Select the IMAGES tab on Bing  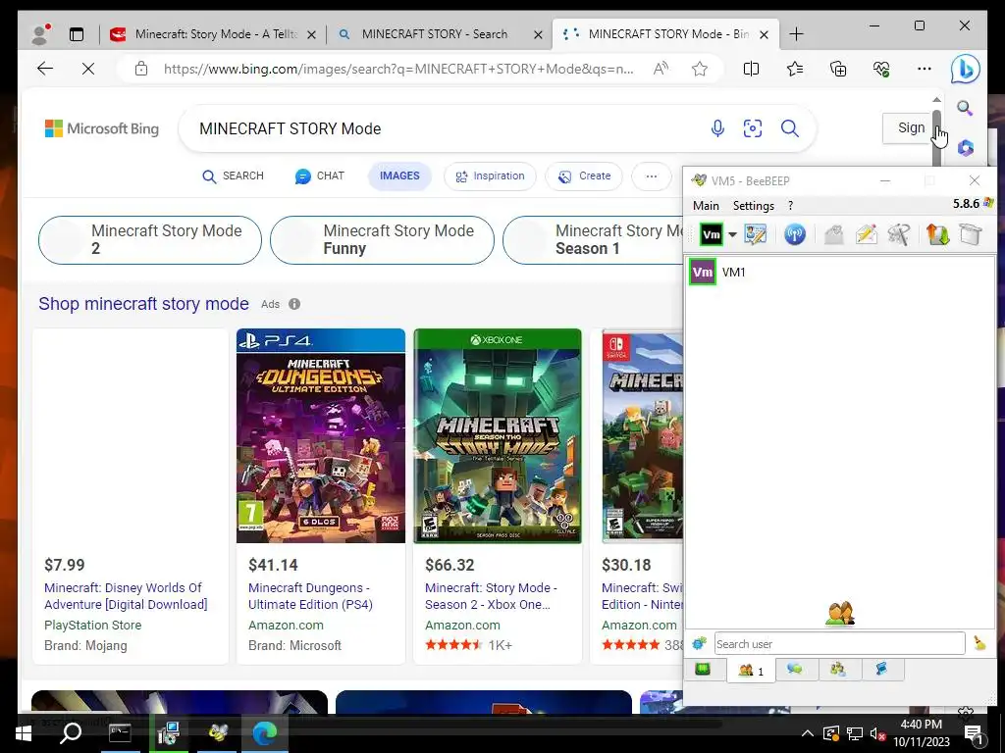pyautogui.click(x=399, y=176)
